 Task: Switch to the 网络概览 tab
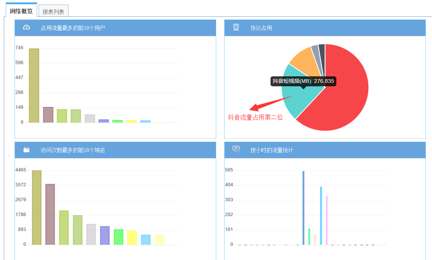click(x=21, y=11)
